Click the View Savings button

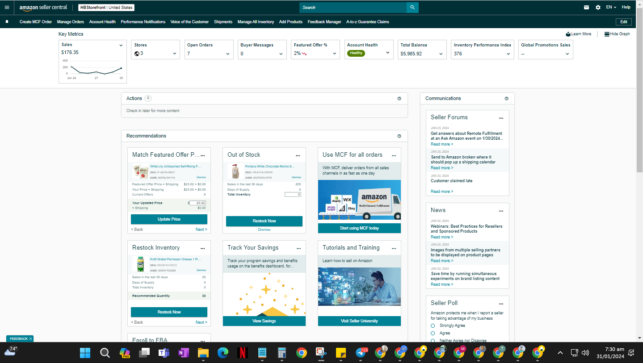pyautogui.click(x=264, y=321)
